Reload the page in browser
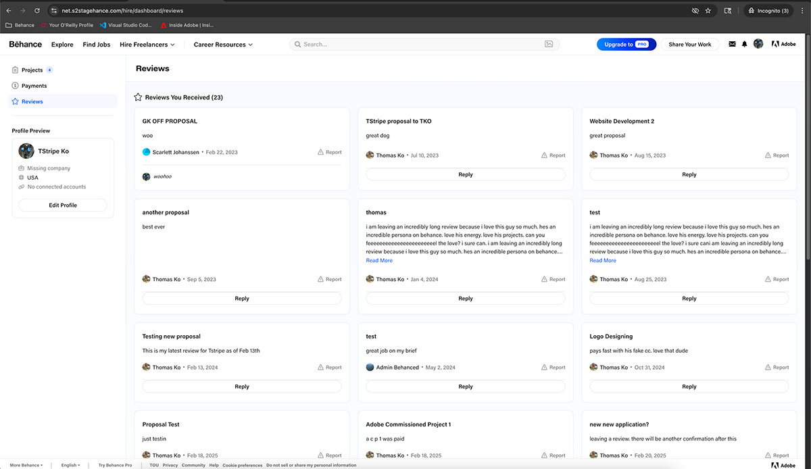The width and height of the screenshot is (811, 469). 36,11
